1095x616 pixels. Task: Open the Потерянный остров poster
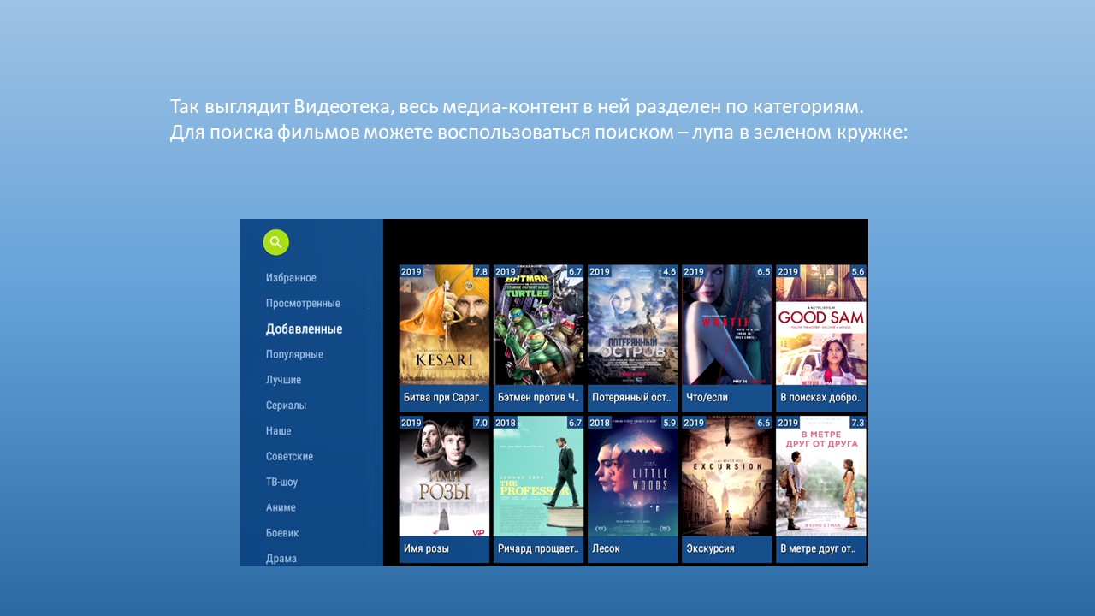(x=632, y=325)
